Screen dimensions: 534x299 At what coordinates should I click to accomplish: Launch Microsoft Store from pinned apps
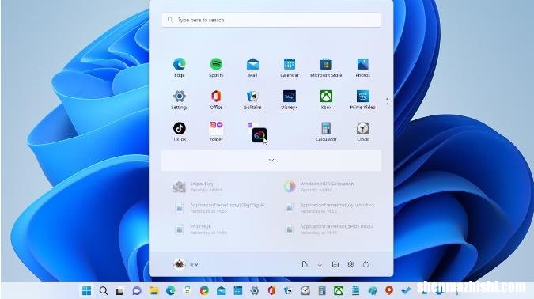[x=326, y=67]
